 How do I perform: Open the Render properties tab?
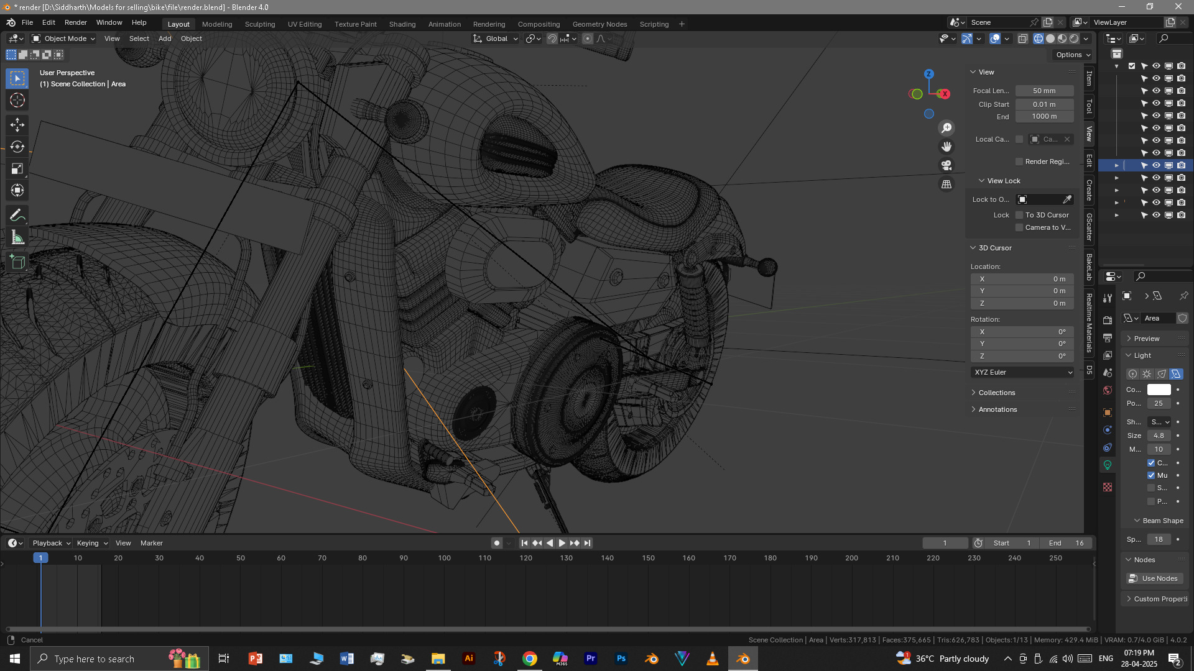tap(1108, 320)
